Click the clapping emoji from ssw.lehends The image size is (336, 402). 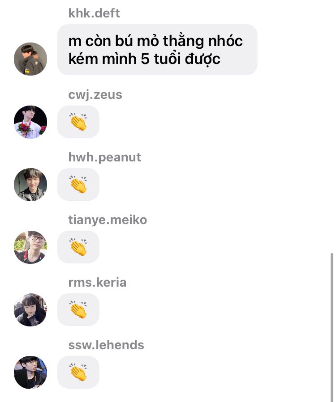78,372
